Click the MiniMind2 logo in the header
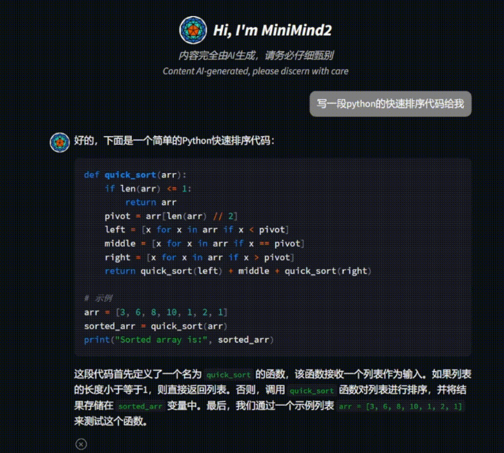504x453 pixels. [x=193, y=30]
